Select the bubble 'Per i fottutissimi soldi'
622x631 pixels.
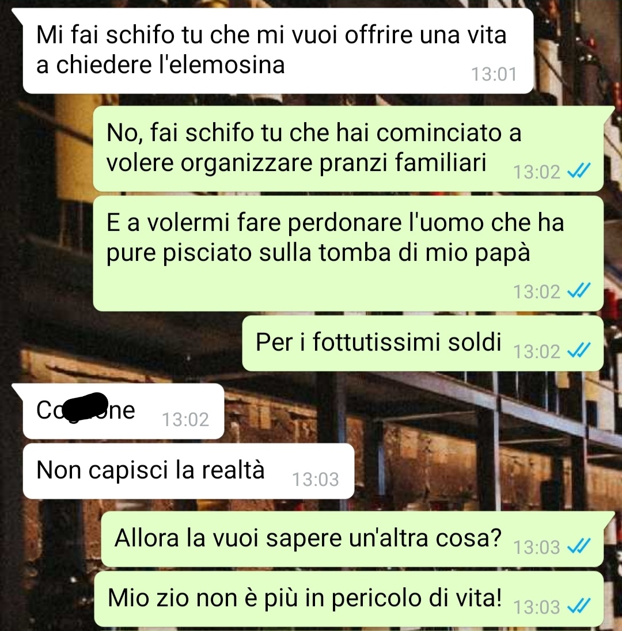[423, 343]
